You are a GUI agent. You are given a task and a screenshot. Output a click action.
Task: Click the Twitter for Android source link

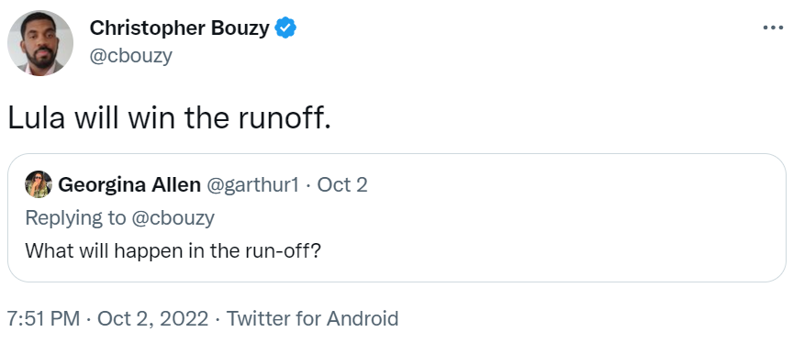click(x=312, y=319)
